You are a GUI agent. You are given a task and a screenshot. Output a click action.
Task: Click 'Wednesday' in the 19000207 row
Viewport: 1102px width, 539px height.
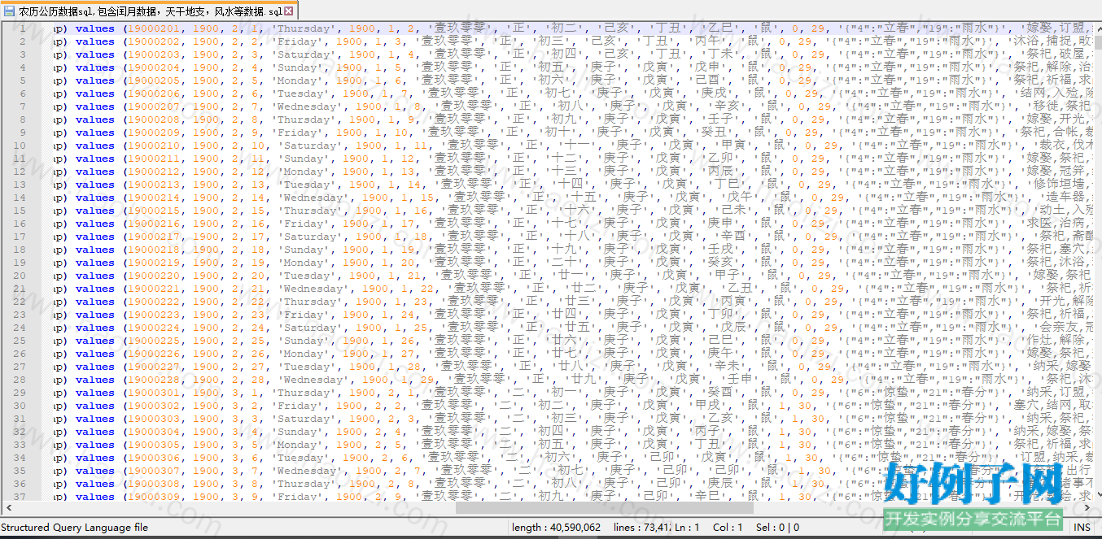click(305, 106)
